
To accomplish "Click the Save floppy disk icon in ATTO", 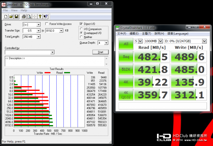I will click(x=17, y=17).
